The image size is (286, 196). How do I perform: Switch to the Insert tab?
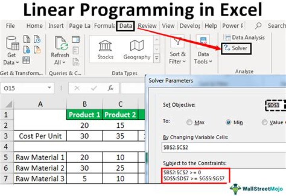56,26
